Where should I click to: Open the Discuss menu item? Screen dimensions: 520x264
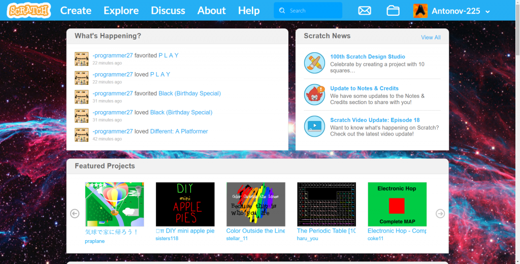168,11
